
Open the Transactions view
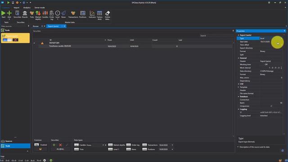coord(73,14)
